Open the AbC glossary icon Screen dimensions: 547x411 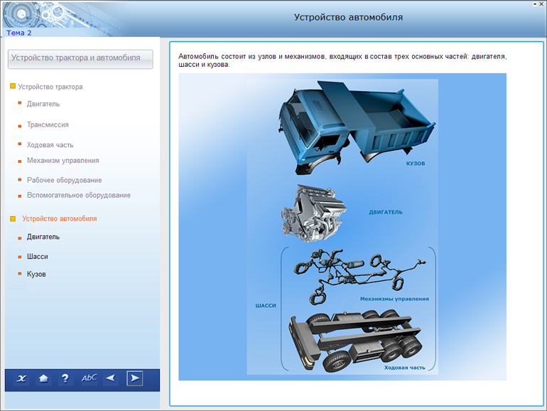coord(89,378)
